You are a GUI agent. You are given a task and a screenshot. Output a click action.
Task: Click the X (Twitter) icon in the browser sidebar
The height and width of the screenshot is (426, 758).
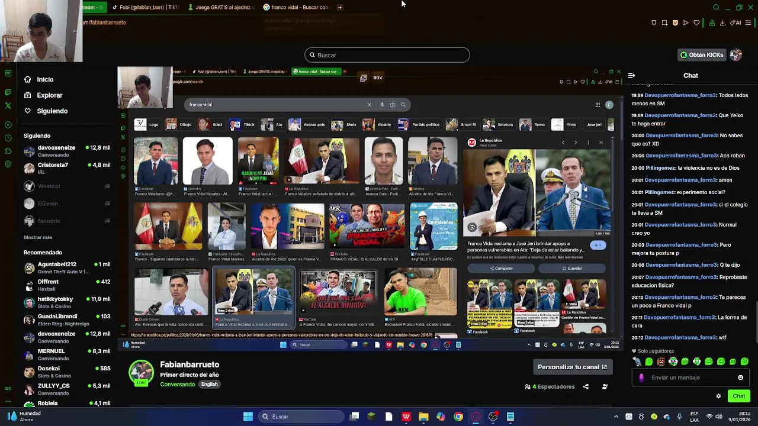pyautogui.click(x=8, y=106)
